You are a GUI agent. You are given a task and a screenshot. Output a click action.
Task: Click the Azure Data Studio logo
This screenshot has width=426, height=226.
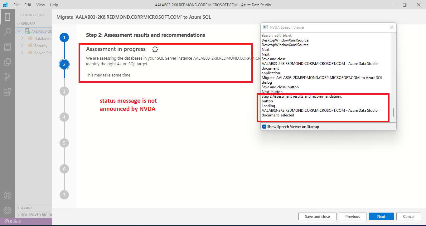pos(5,5)
